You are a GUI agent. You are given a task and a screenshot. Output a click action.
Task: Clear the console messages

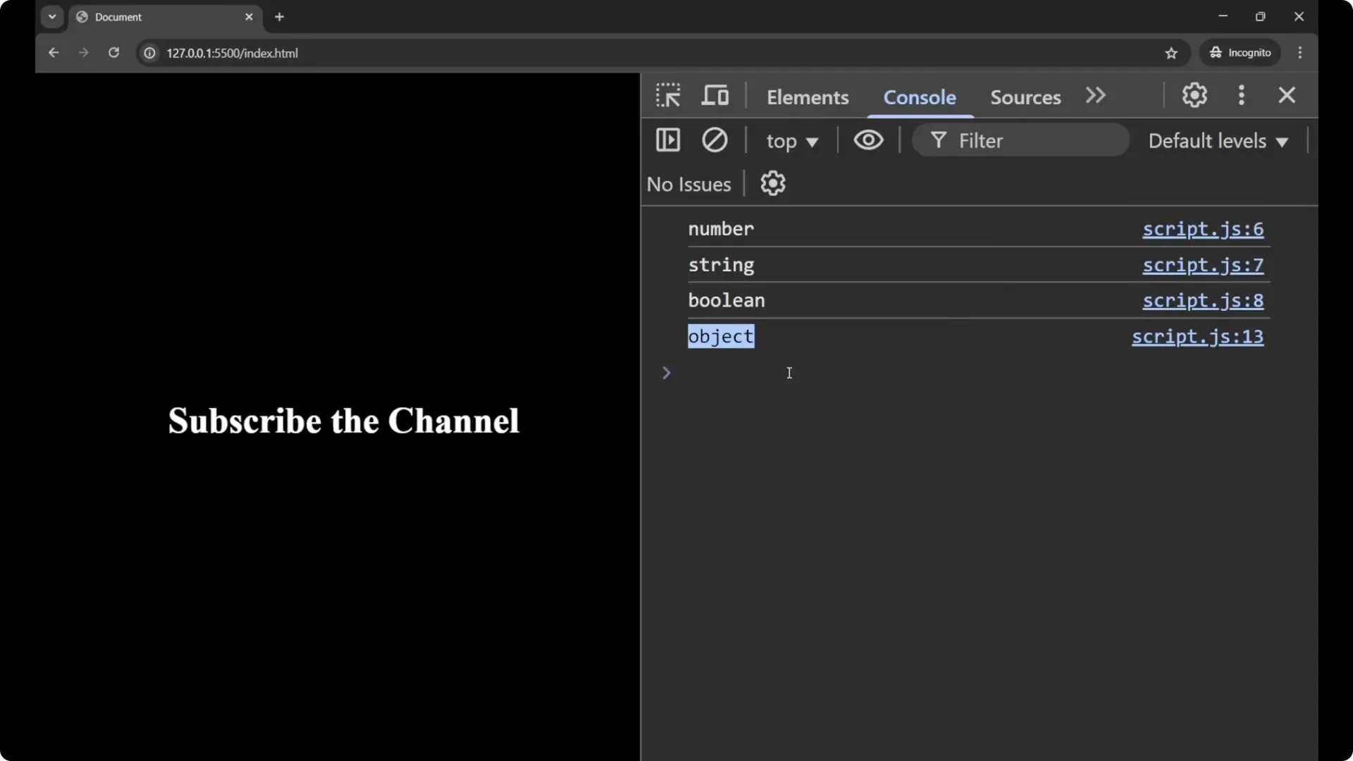tap(715, 140)
